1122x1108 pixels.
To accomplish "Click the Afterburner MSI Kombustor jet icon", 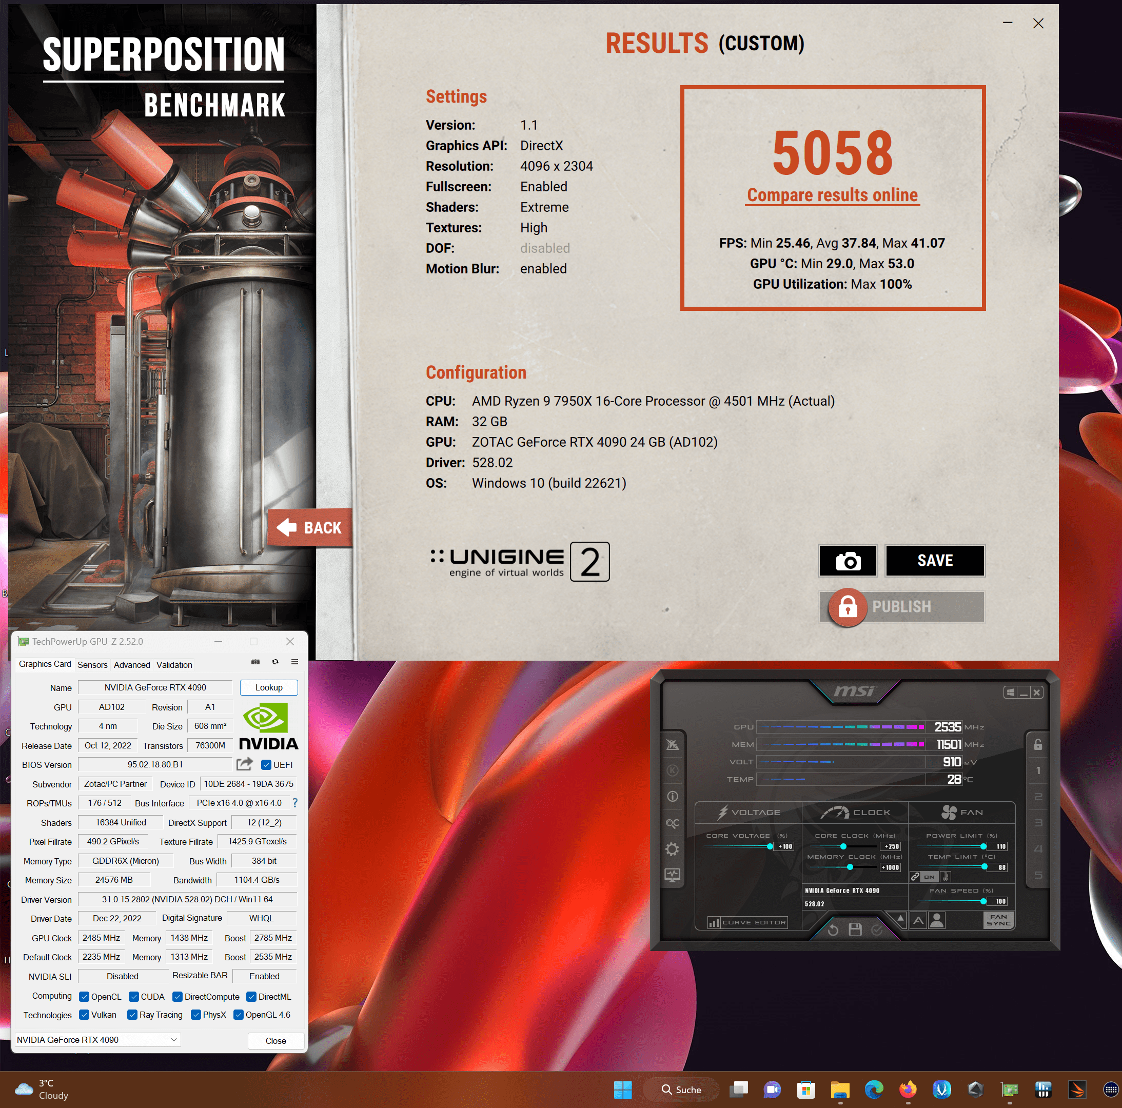I will 673,744.
